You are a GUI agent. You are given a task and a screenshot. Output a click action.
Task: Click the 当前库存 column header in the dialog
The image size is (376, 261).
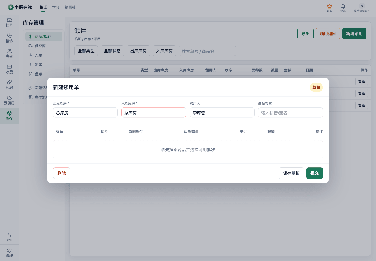pos(136,131)
